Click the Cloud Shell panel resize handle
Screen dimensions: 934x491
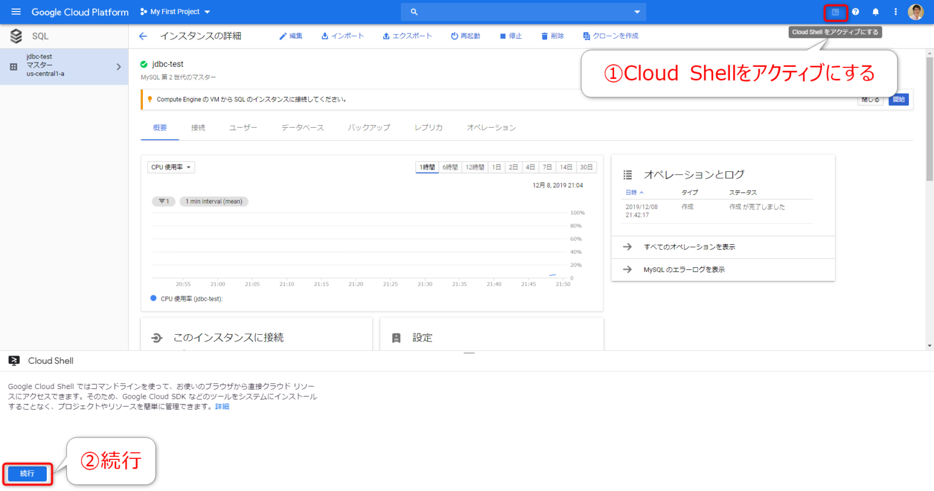click(x=469, y=353)
